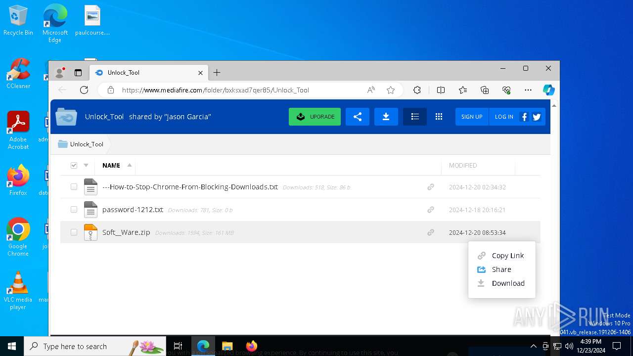Viewport: 633px width, 356px height.
Task: Open the Extensions puzzle icon
Action: pyautogui.click(x=417, y=90)
